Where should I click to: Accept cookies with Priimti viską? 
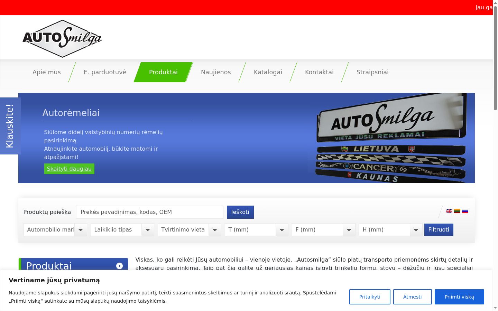point(459,297)
